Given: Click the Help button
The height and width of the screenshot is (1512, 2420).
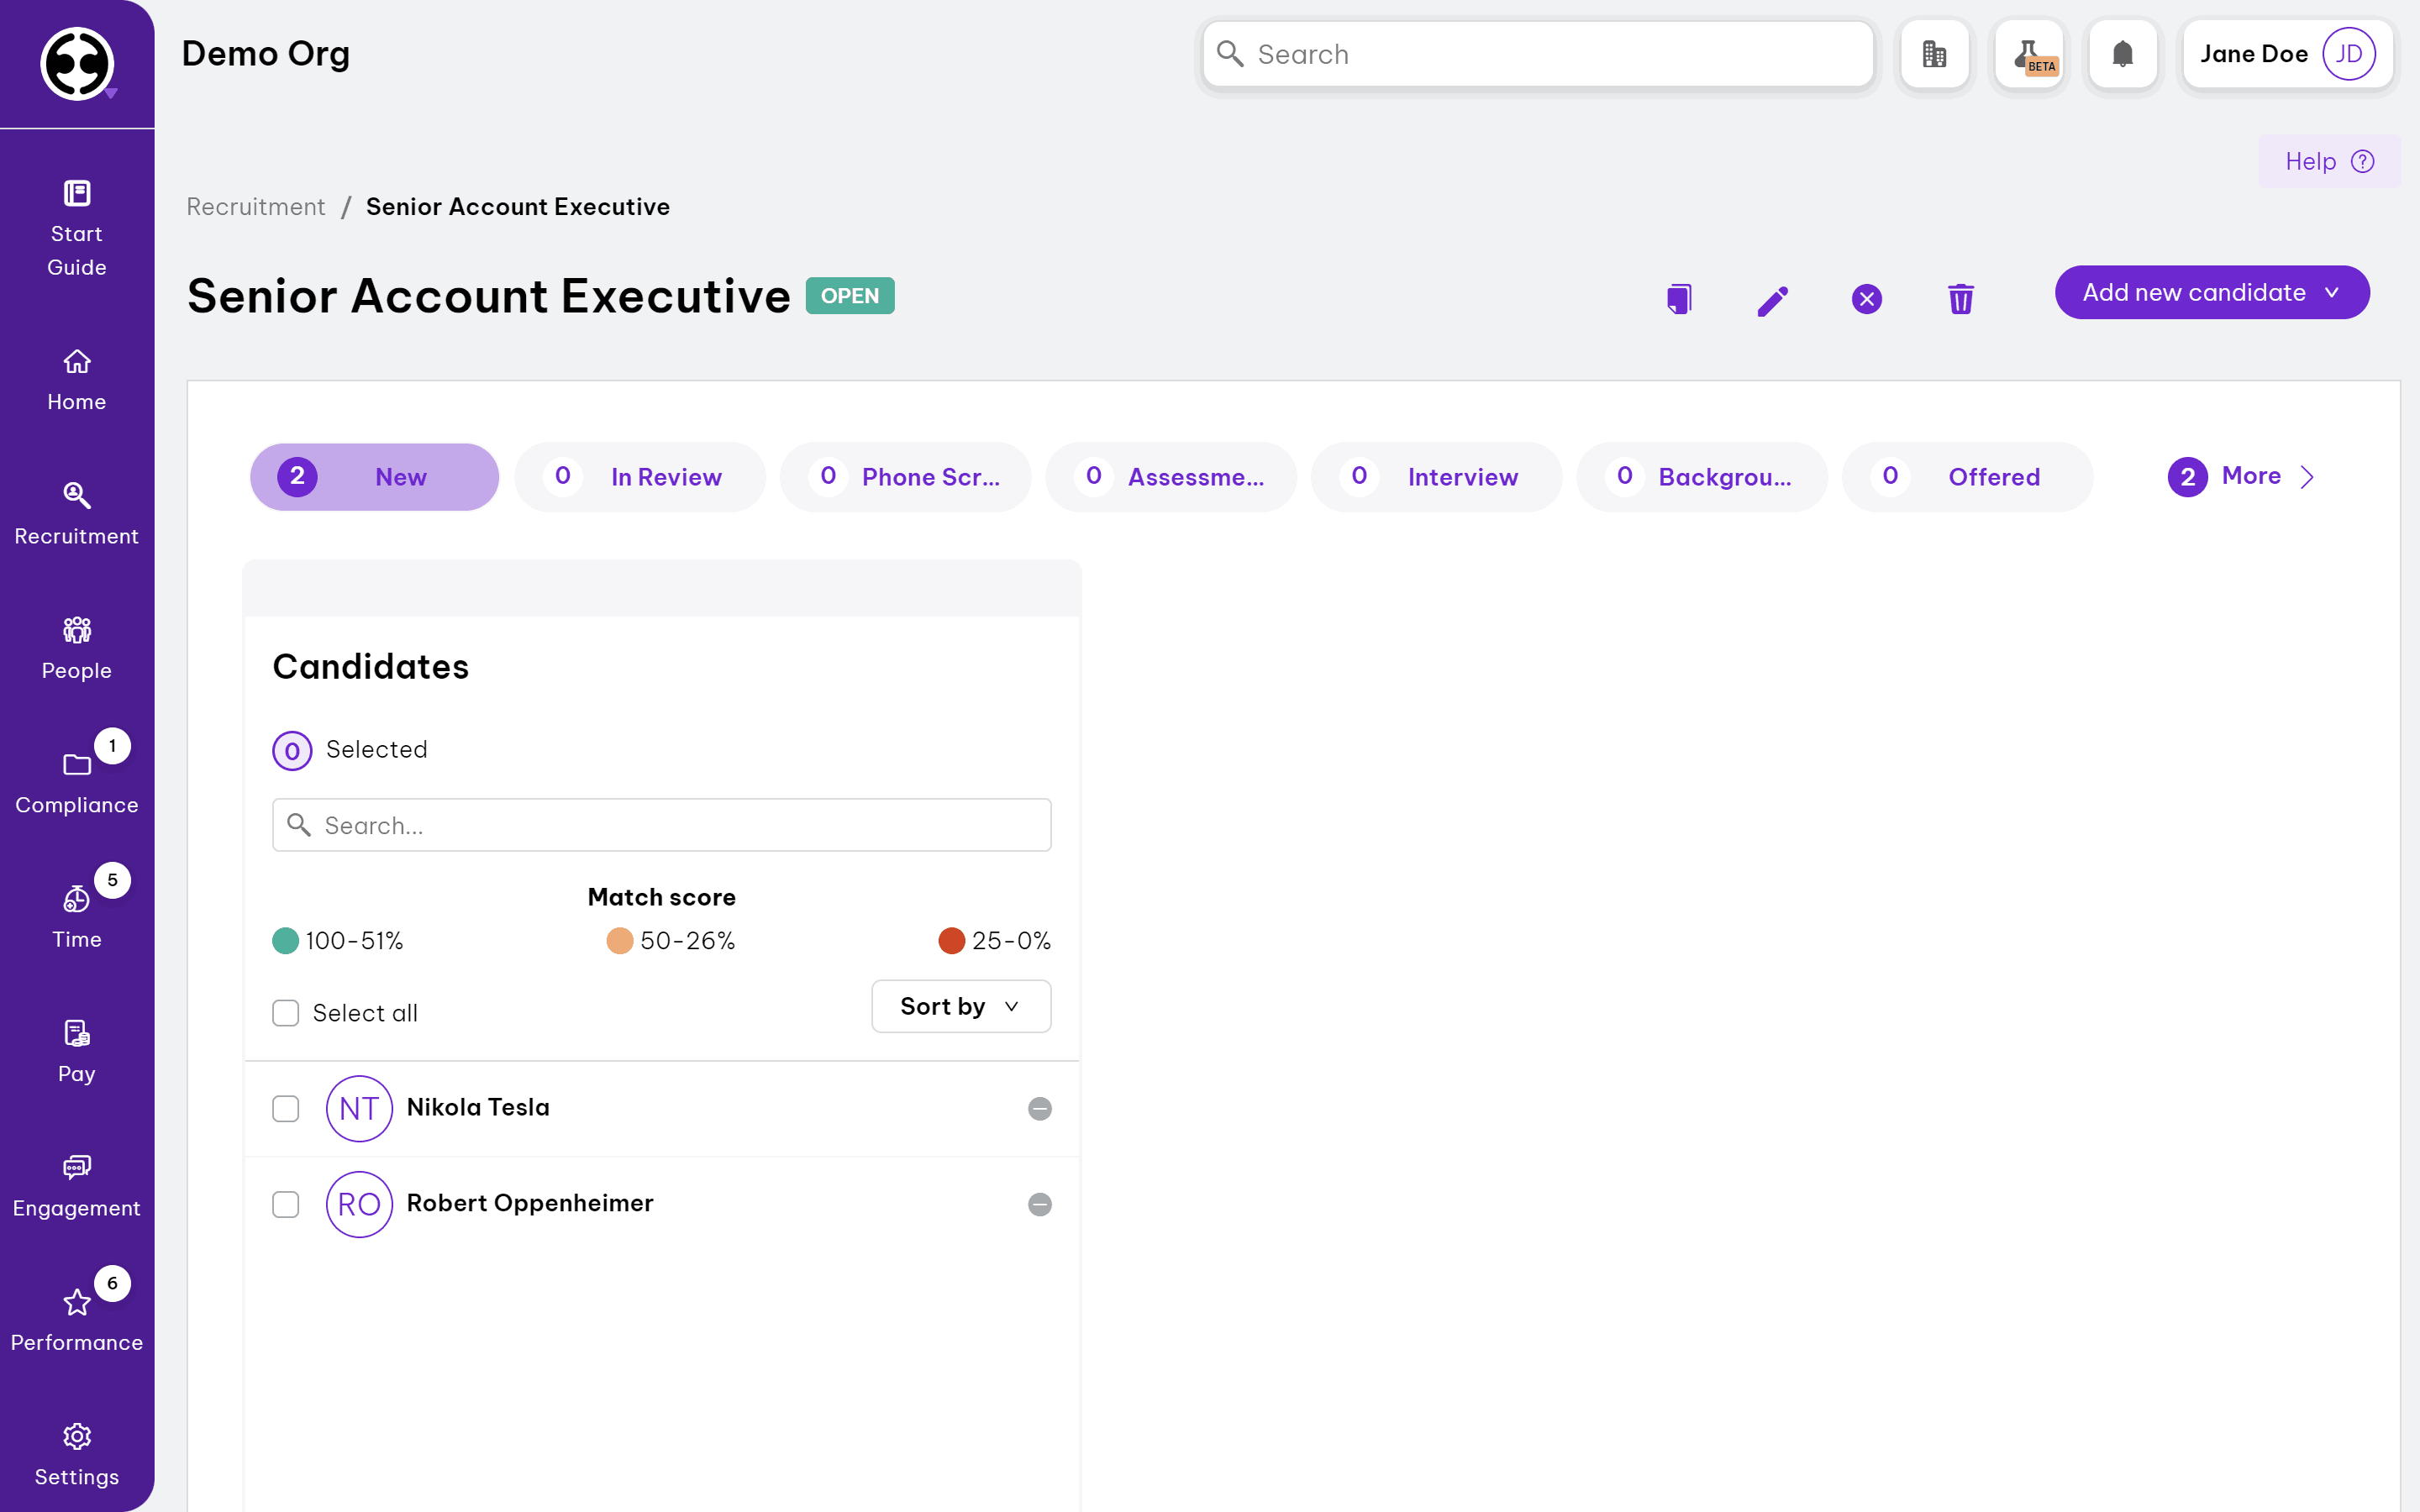Looking at the screenshot, I should click(x=2328, y=162).
